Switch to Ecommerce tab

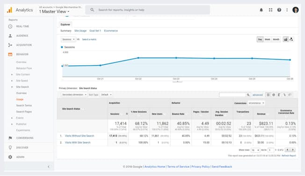point(111,31)
